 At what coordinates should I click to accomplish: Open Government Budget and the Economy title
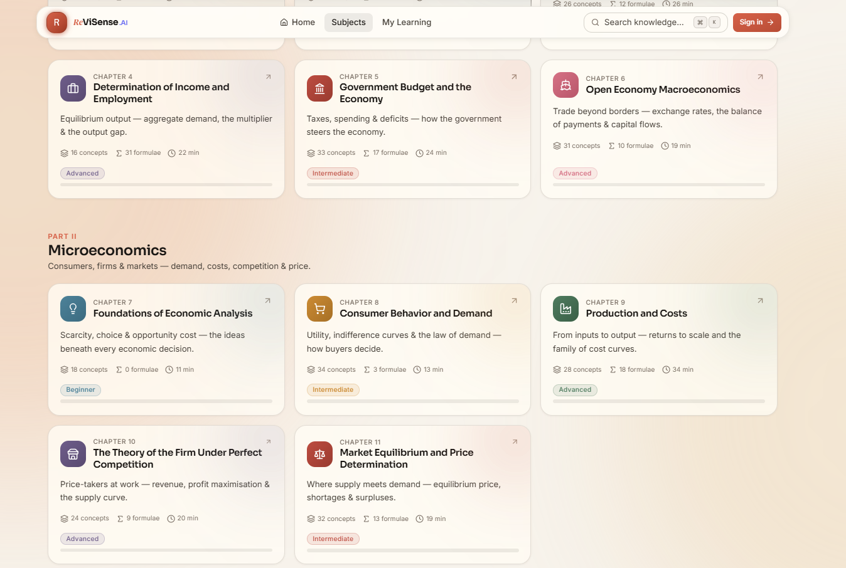[x=405, y=93]
